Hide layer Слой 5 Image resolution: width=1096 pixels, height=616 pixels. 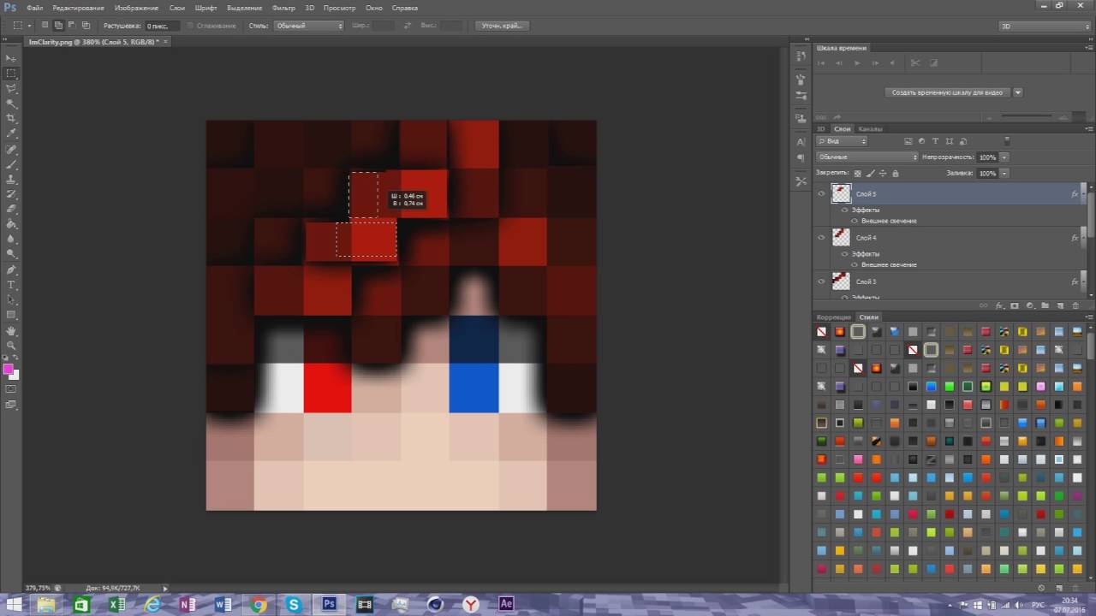[x=821, y=194]
